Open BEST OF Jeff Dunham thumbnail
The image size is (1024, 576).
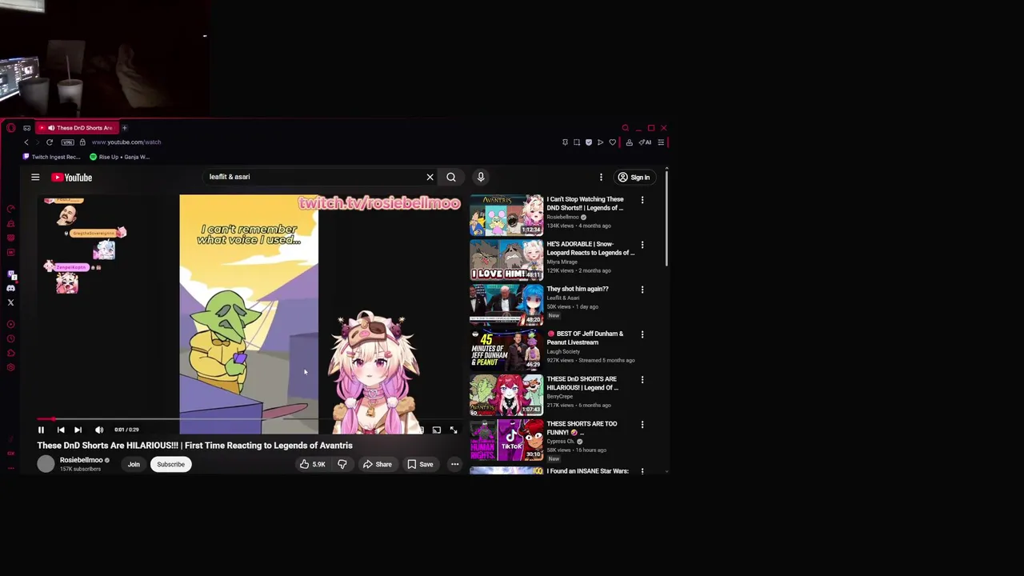506,350
